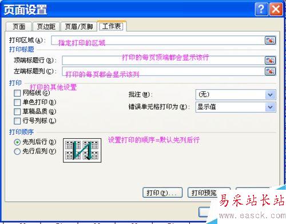
Task: Switch to the 页边距 tab
Action: click(x=46, y=27)
